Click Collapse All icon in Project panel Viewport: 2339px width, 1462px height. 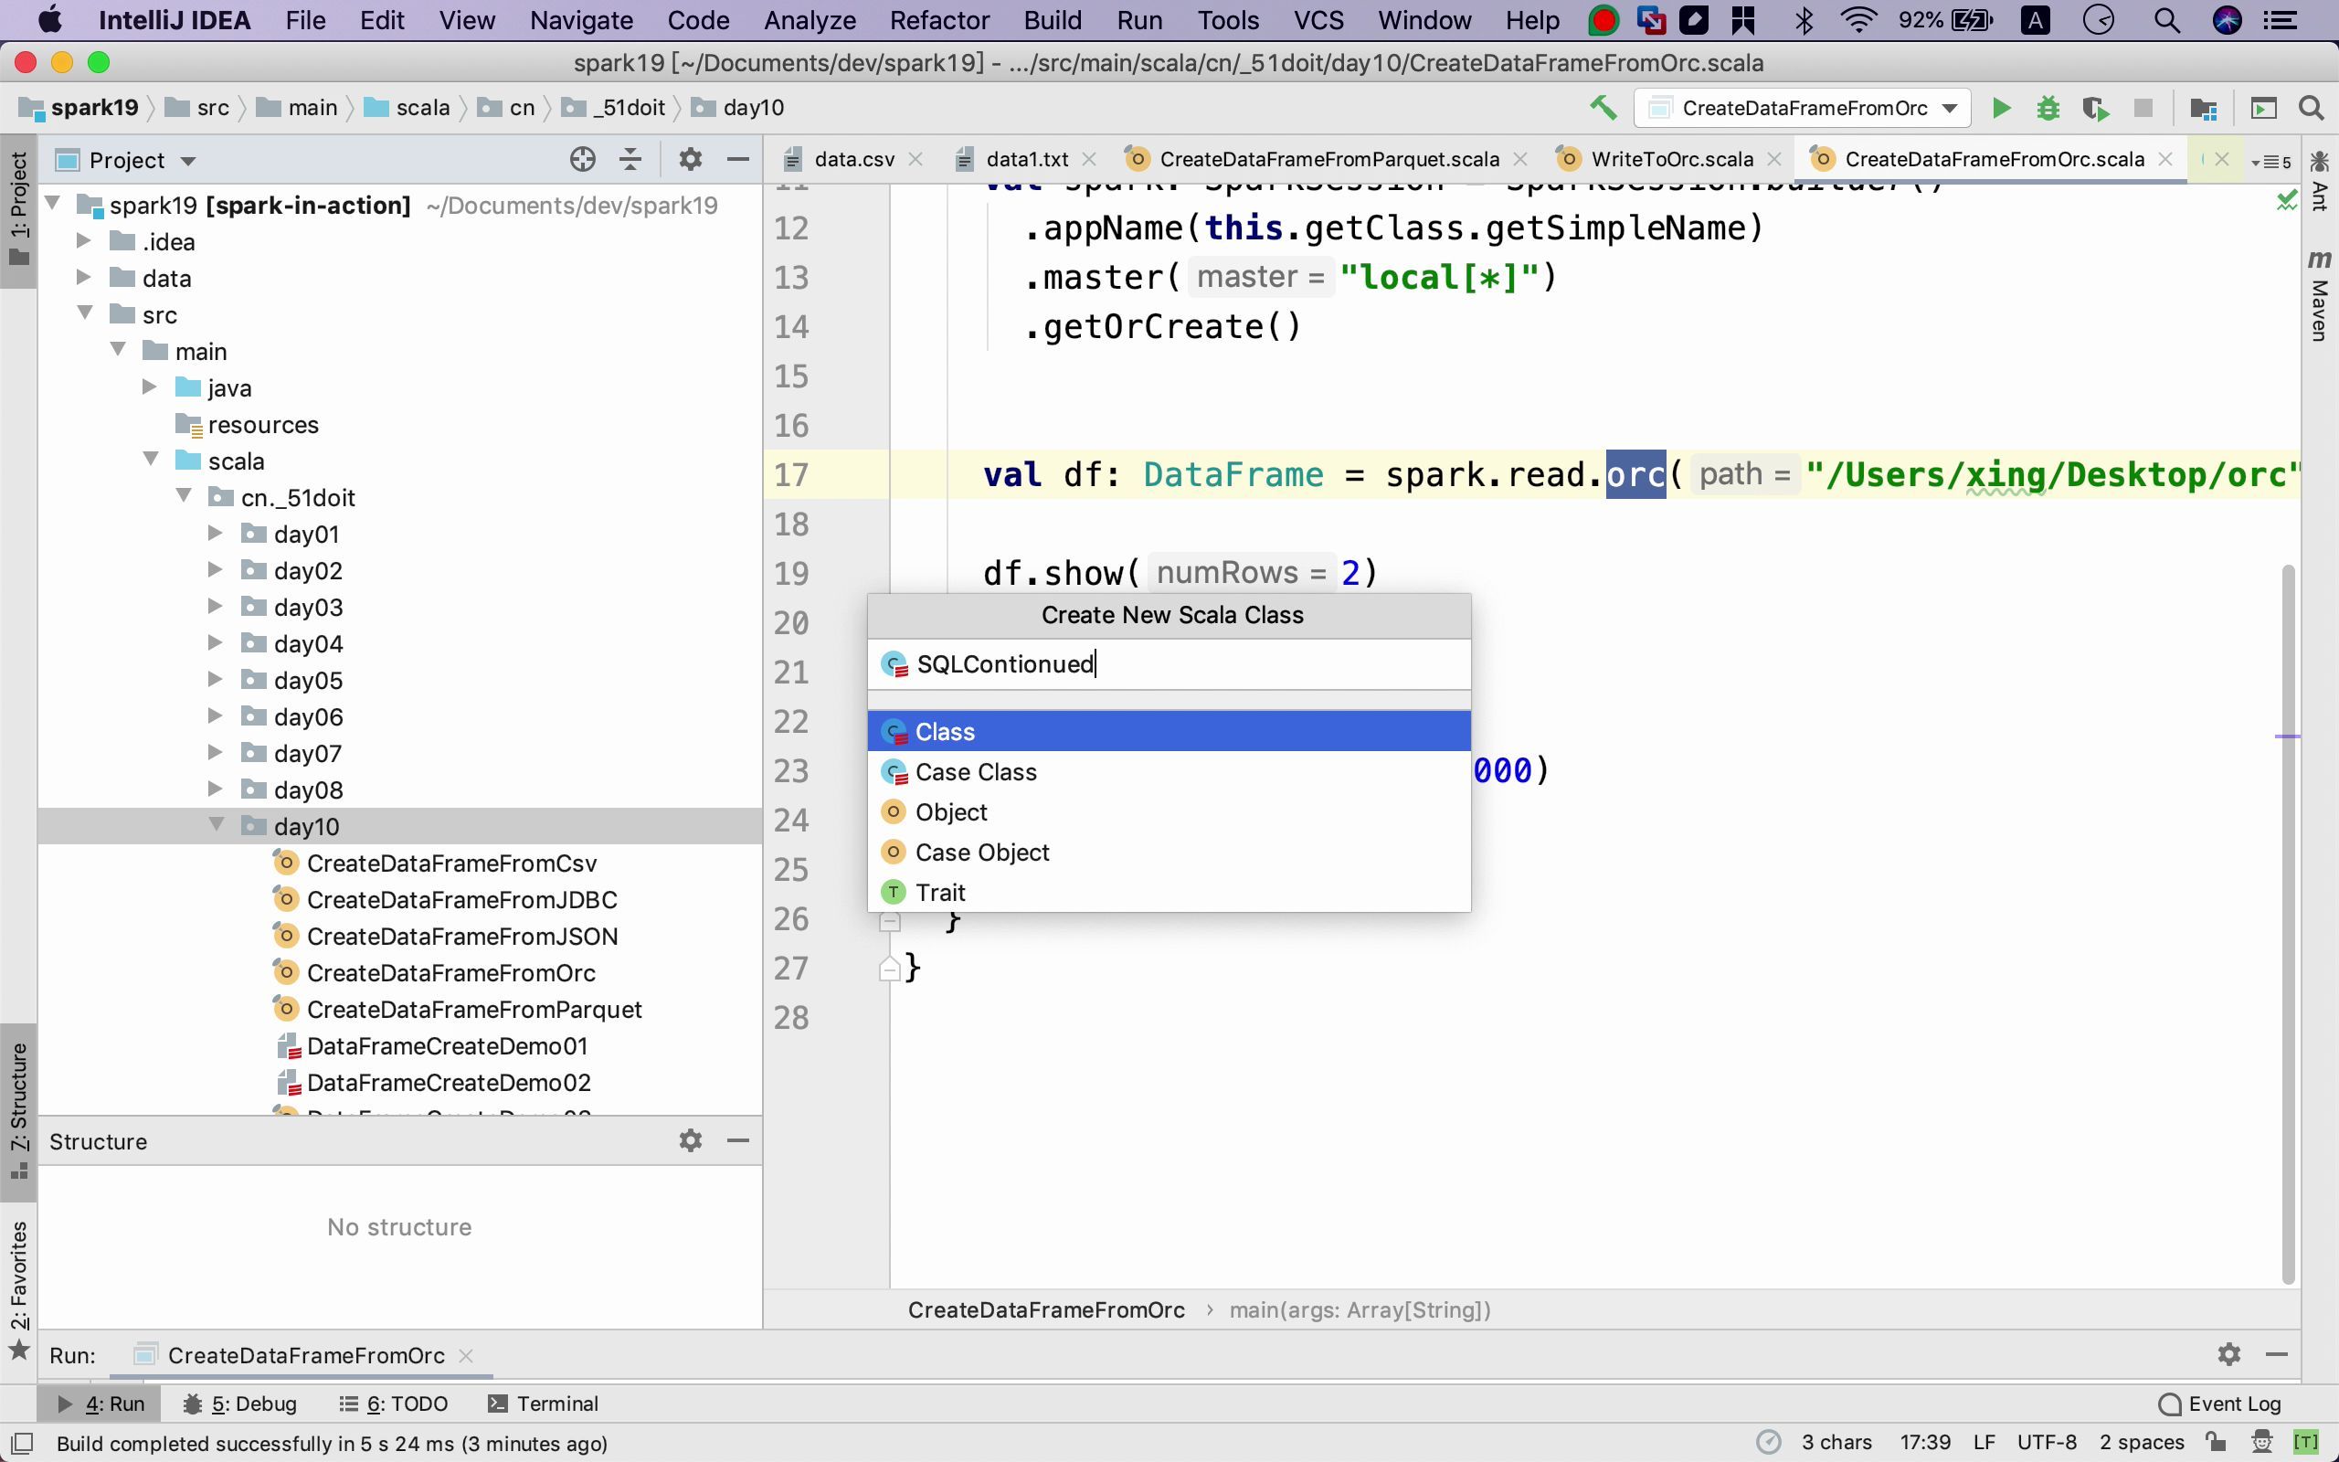[x=630, y=160]
